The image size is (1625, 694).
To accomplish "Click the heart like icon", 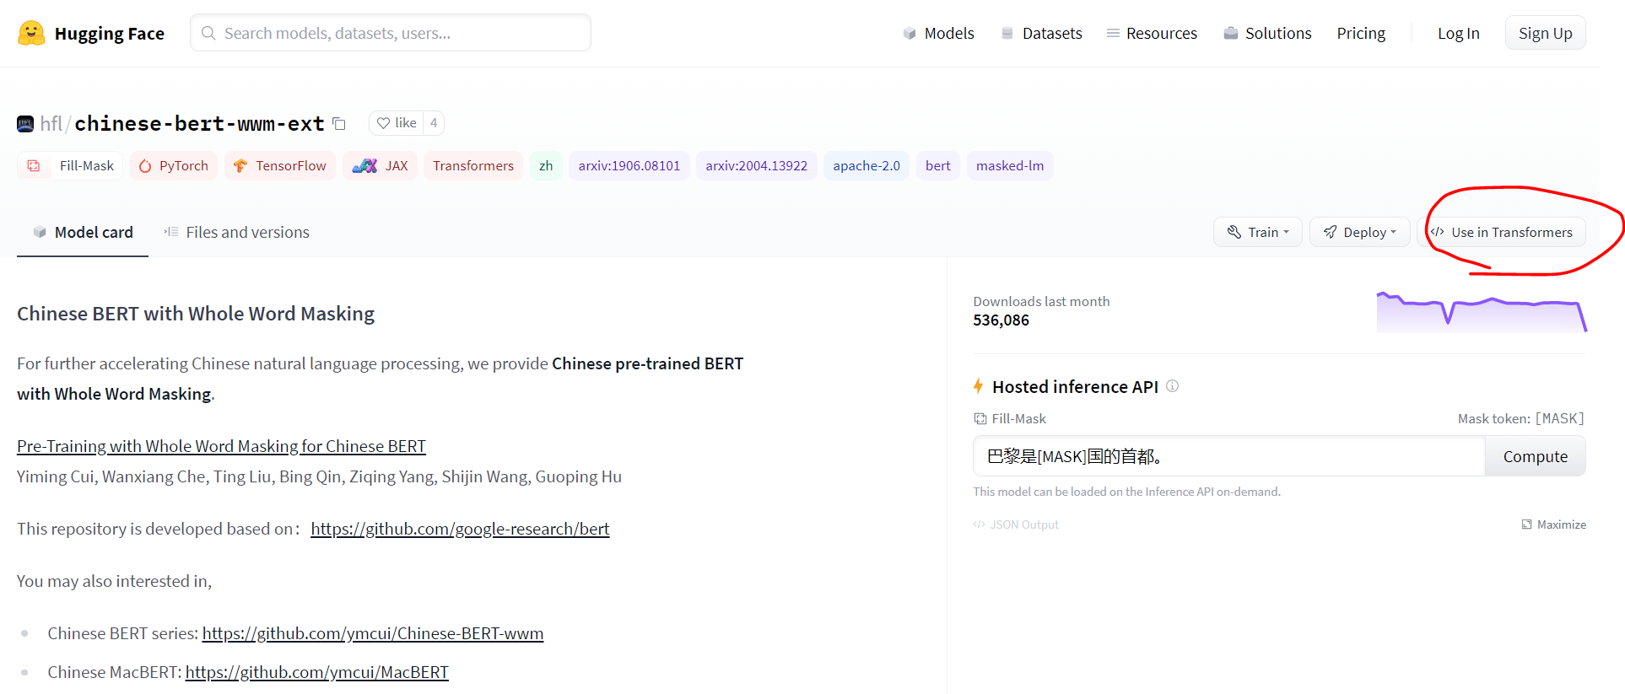I will coord(383,123).
